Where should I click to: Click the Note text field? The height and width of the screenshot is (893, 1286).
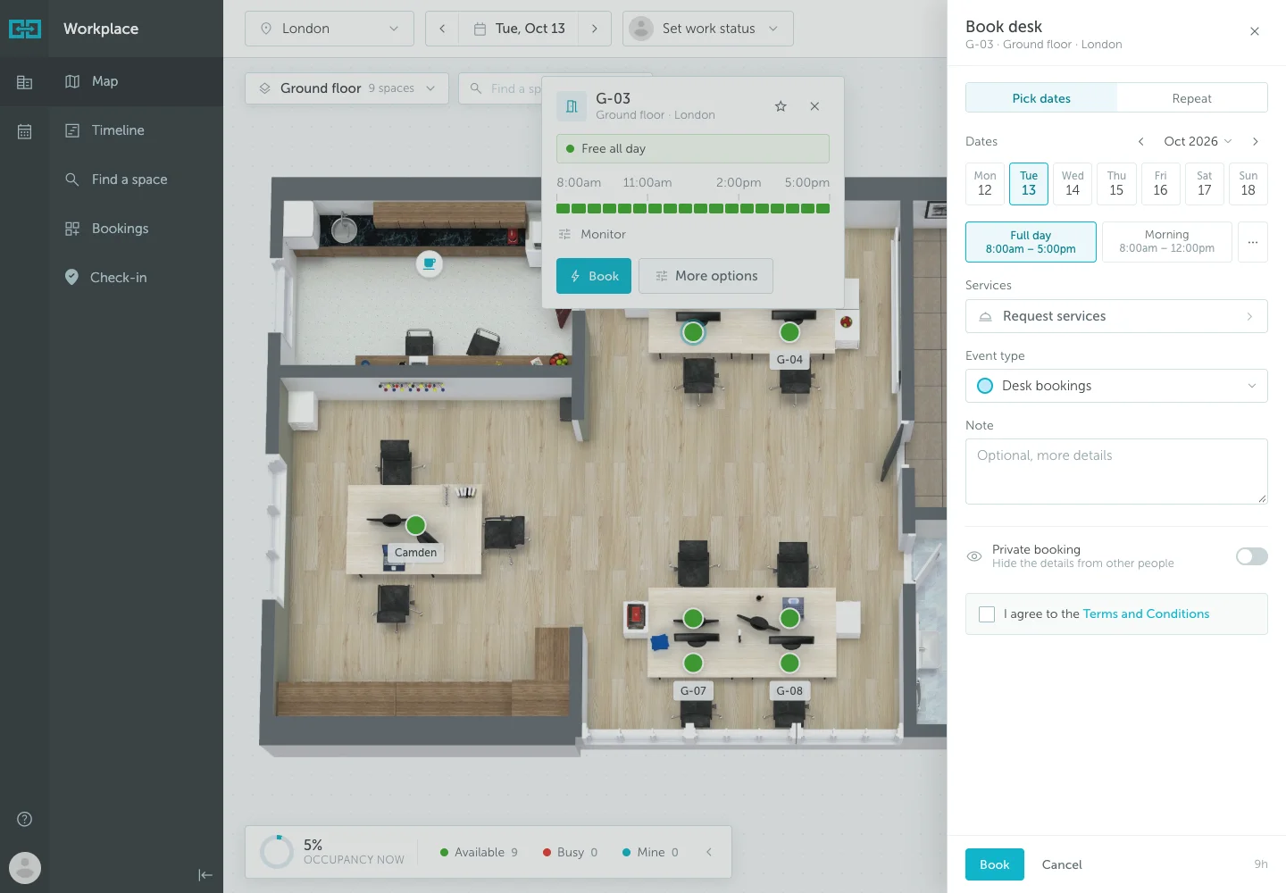[x=1116, y=472]
